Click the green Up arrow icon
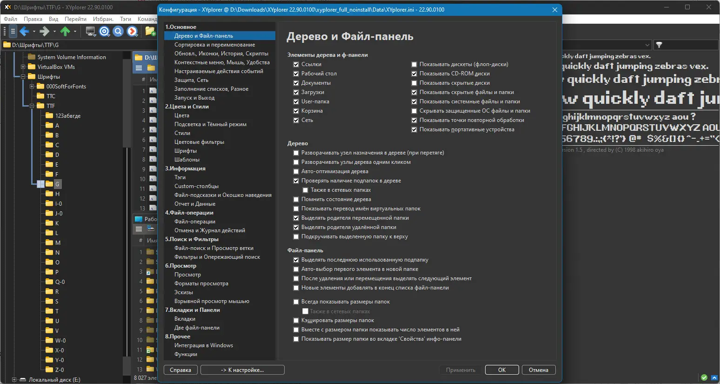The height and width of the screenshot is (384, 720). click(x=65, y=31)
